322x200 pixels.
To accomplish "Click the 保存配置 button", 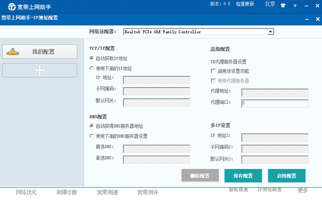I will [243, 176].
